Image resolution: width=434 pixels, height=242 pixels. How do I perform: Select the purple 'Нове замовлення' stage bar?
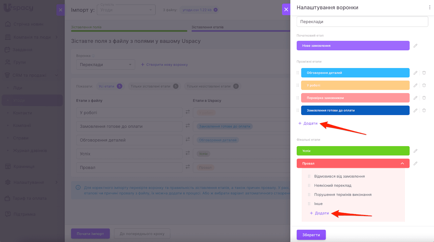tap(353, 46)
